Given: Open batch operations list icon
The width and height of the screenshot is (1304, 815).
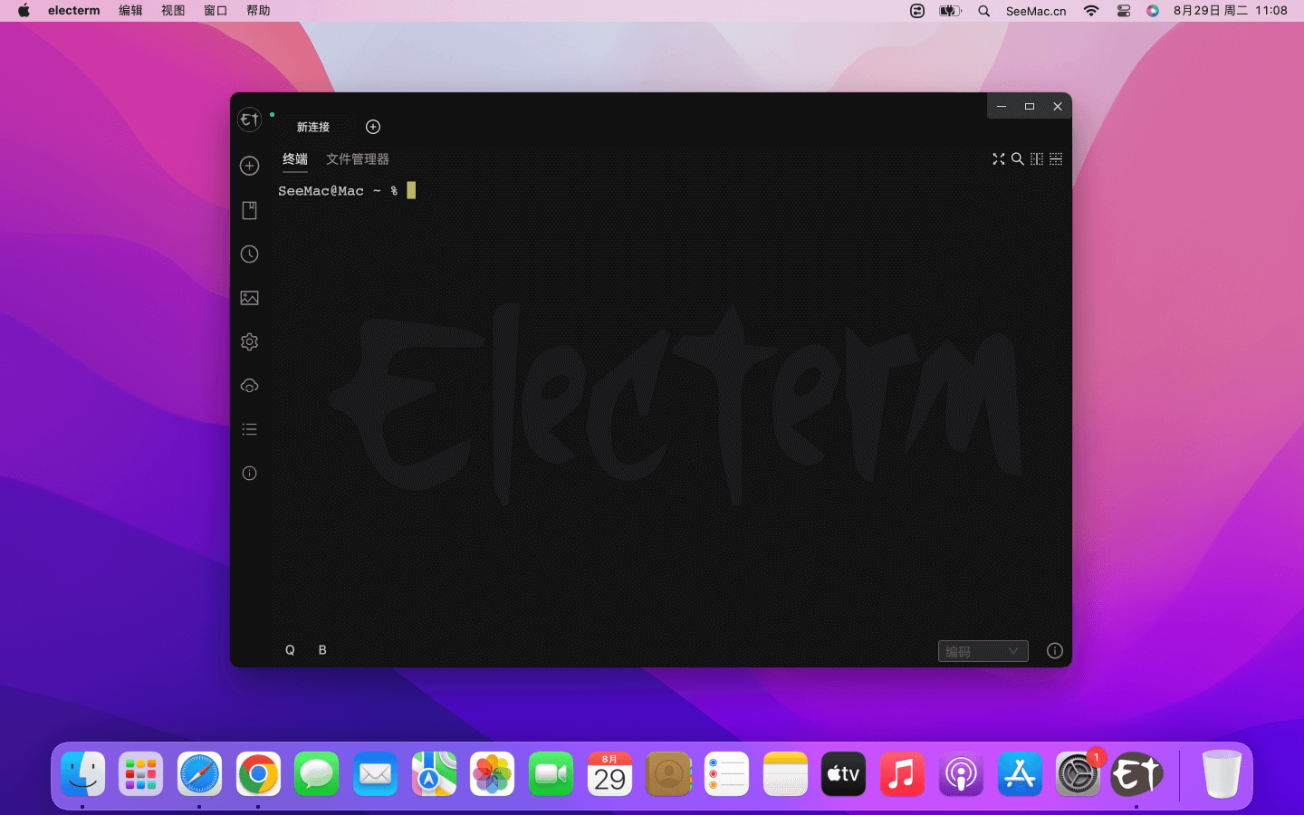Looking at the screenshot, I should [x=250, y=429].
